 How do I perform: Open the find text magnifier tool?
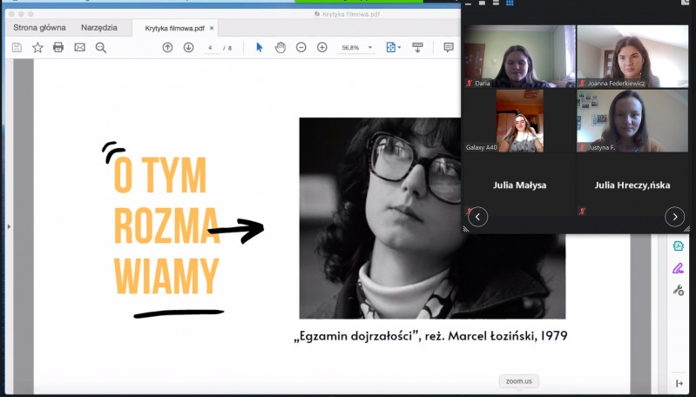coord(101,48)
